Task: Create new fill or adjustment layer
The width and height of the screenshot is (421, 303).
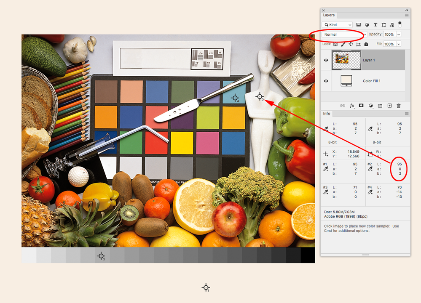Action: [x=371, y=106]
